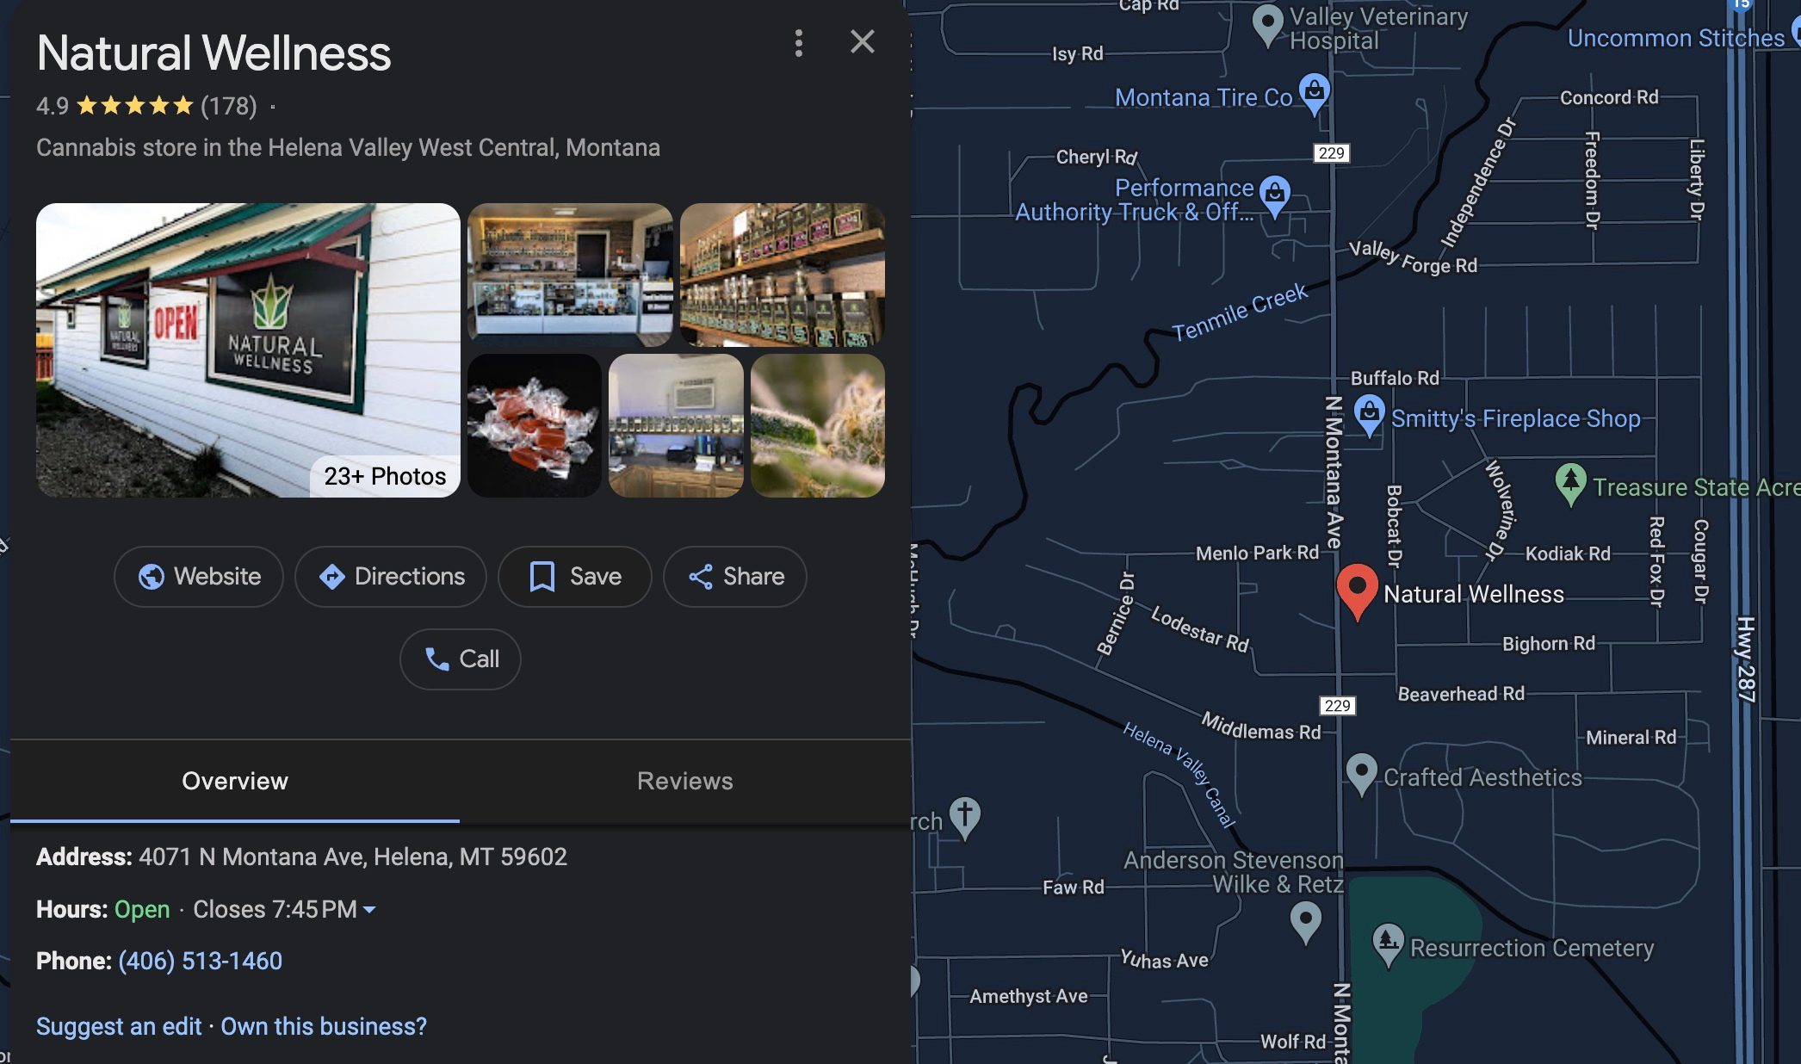Open the three-dot more options menu

[799, 43]
